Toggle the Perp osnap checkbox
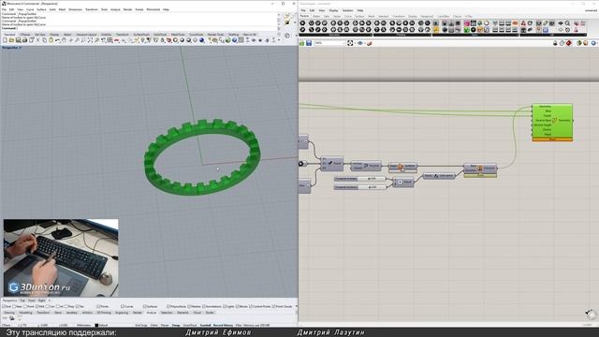This screenshot has width=599, height=337. coord(66,306)
